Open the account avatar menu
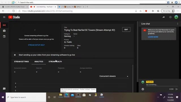The image size is (181, 102). click(176, 17)
